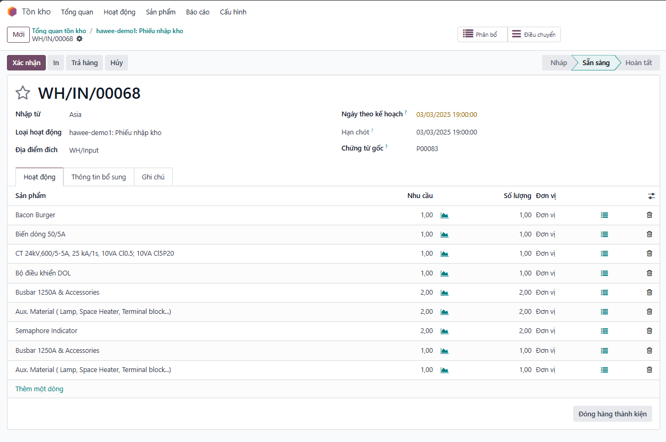Click the Semaphore Indicator product name
This screenshot has width=666, height=442.
click(x=46, y=331)
